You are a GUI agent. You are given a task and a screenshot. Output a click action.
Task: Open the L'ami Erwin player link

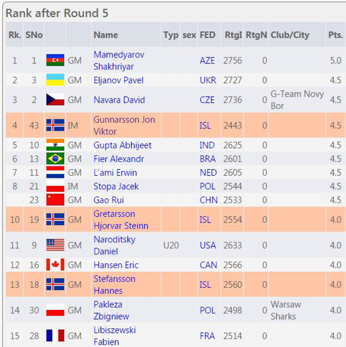(x=115, y=173)
